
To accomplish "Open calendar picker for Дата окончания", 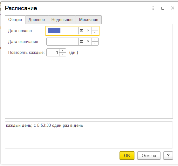I will tap(81, 41).
